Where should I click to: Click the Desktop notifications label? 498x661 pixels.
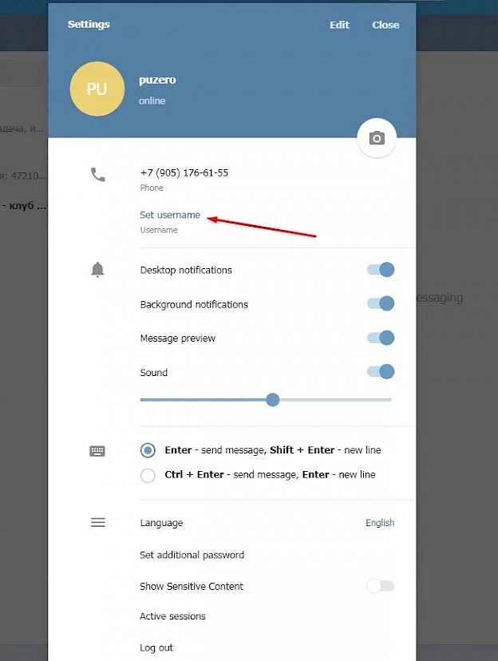click(x=186, y=270)
